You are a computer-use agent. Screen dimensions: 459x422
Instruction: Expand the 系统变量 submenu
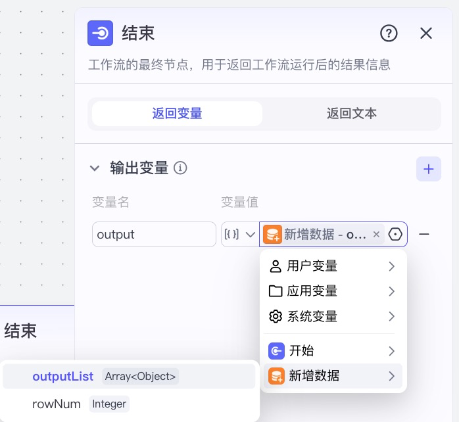click(333, 316)
